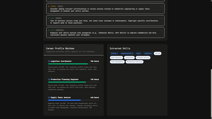Click the Problem Solving skill chip
The width and height of the screenshot is (212, 119).
click(143, 58)
